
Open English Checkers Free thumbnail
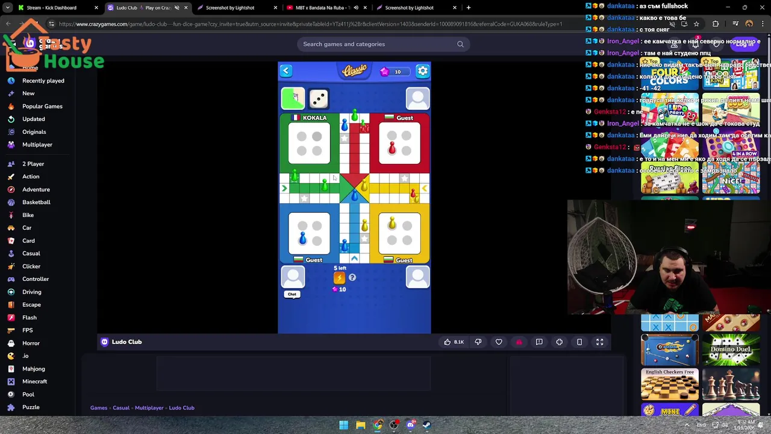click(x=670, y=385)
